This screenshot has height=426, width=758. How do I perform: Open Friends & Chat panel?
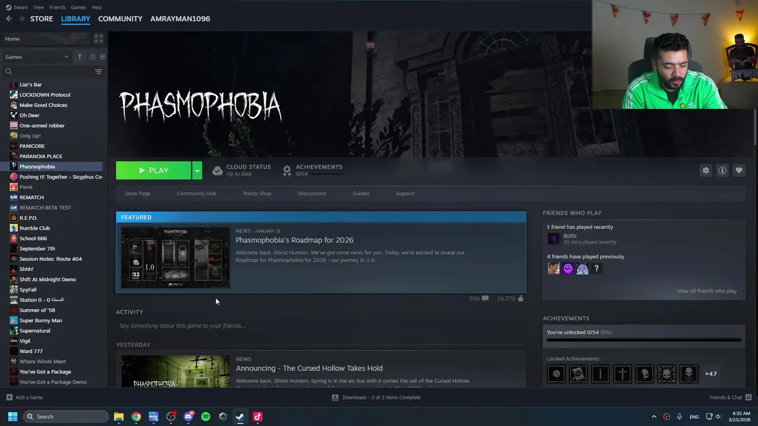tap(731, 398)
